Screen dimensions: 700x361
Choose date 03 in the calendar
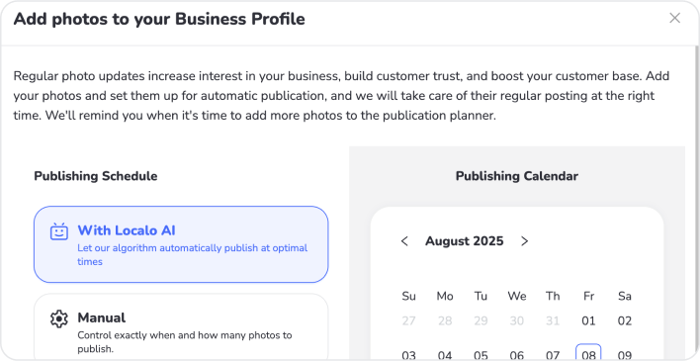[x=409, y=355]
